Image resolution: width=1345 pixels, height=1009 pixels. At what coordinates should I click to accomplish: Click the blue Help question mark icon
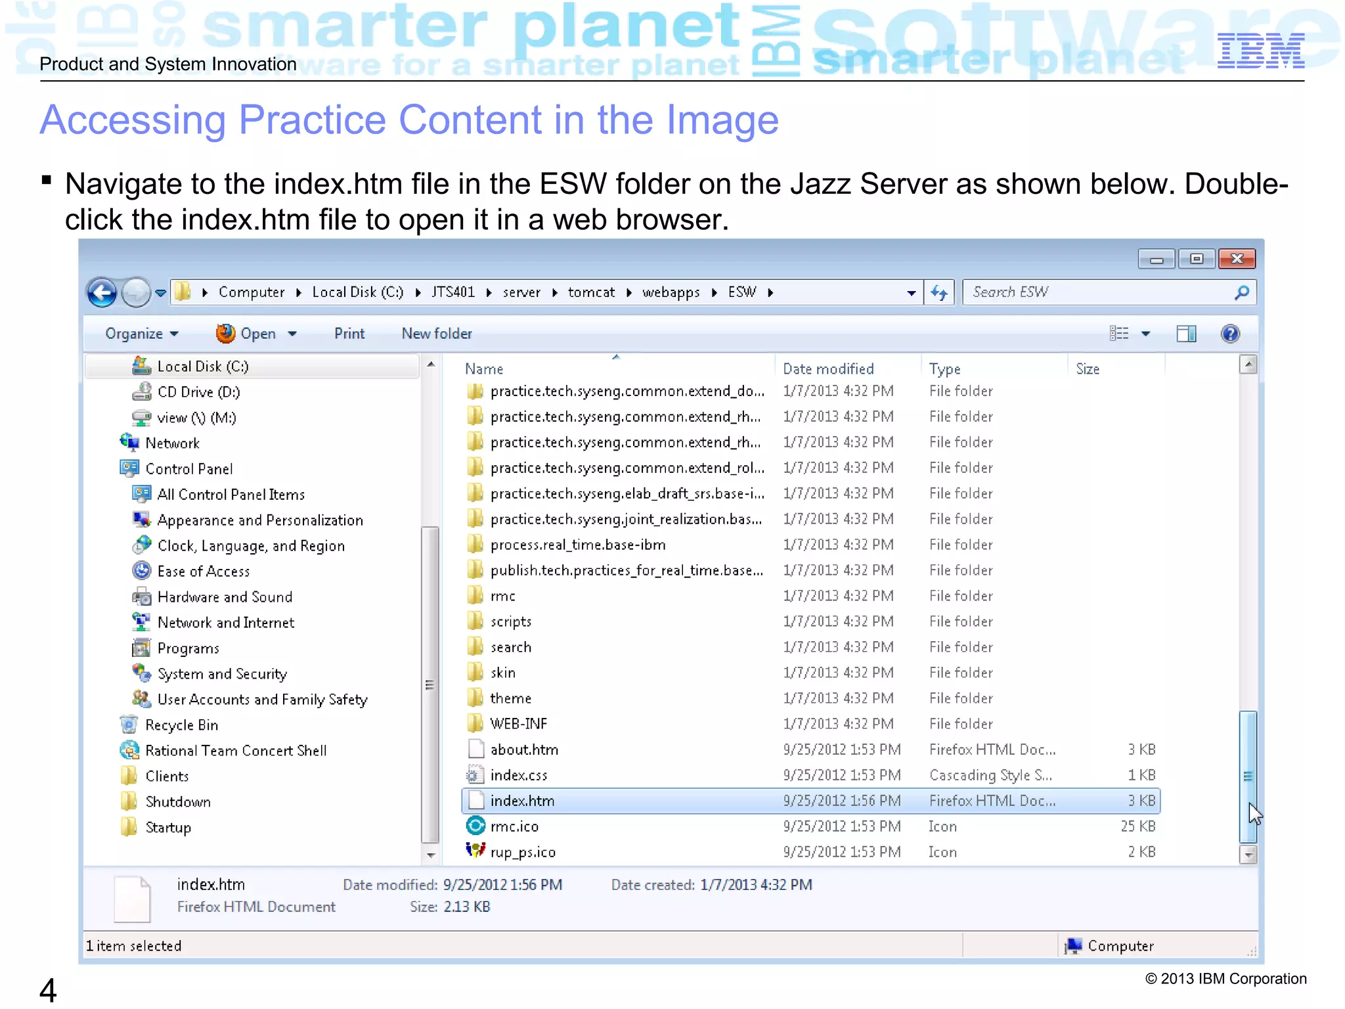(1230, 334)
